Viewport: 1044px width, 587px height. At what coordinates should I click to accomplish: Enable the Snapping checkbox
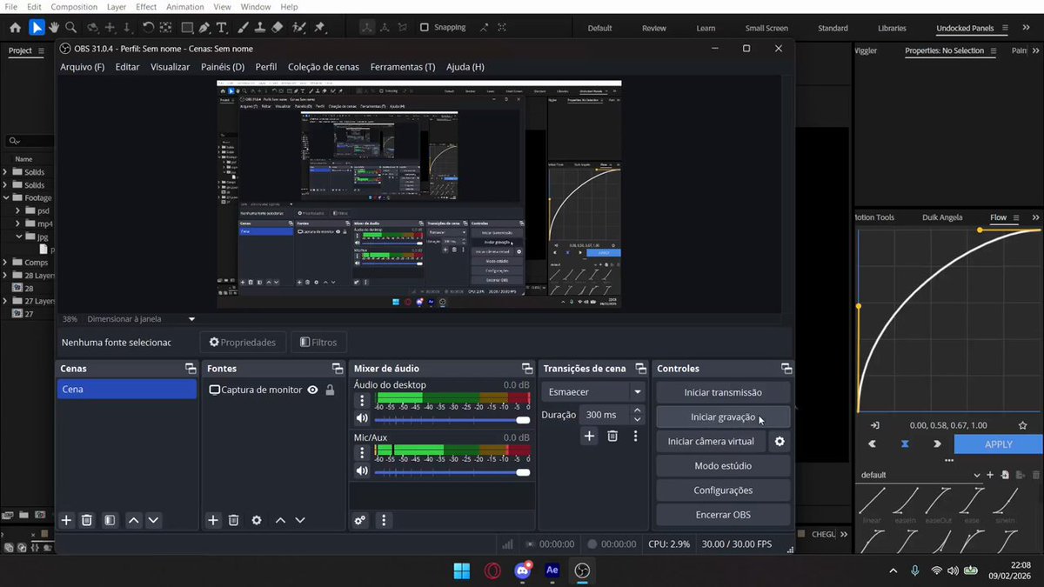pos(425,27)
